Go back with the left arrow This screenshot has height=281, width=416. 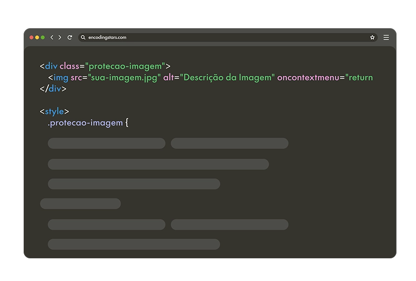point(52,37)
